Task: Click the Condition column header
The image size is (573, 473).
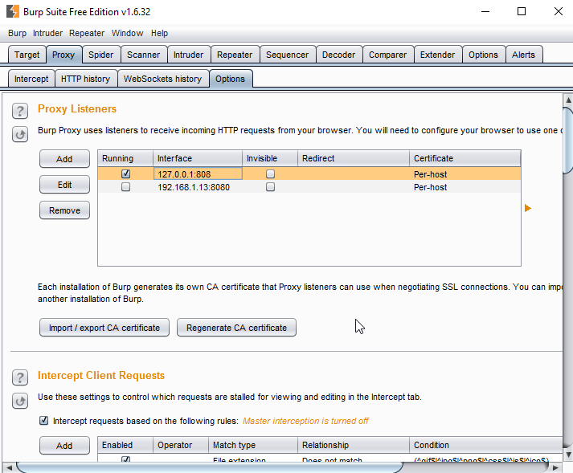Action: pos(486,445)
